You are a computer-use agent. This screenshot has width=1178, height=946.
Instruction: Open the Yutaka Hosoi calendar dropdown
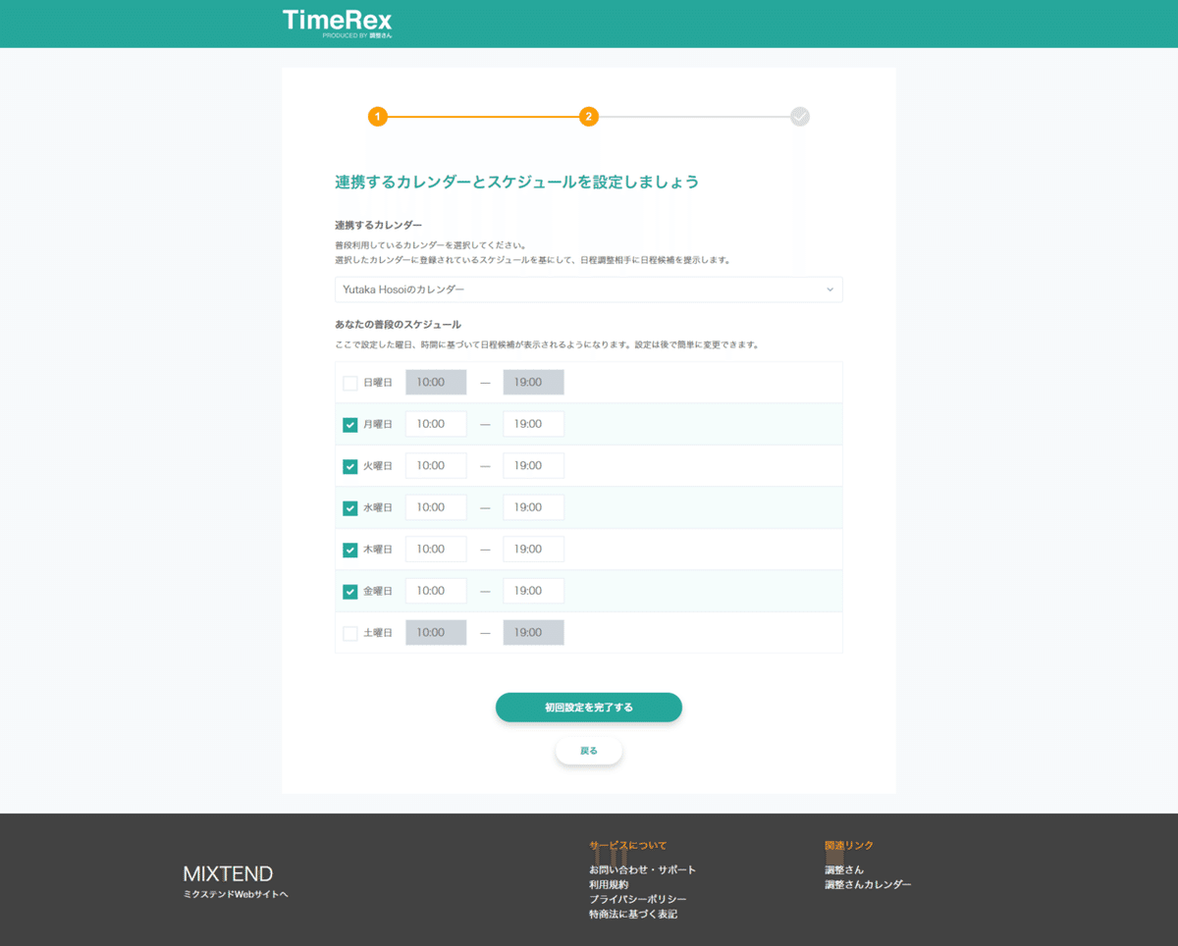click(x=588, y=289)
